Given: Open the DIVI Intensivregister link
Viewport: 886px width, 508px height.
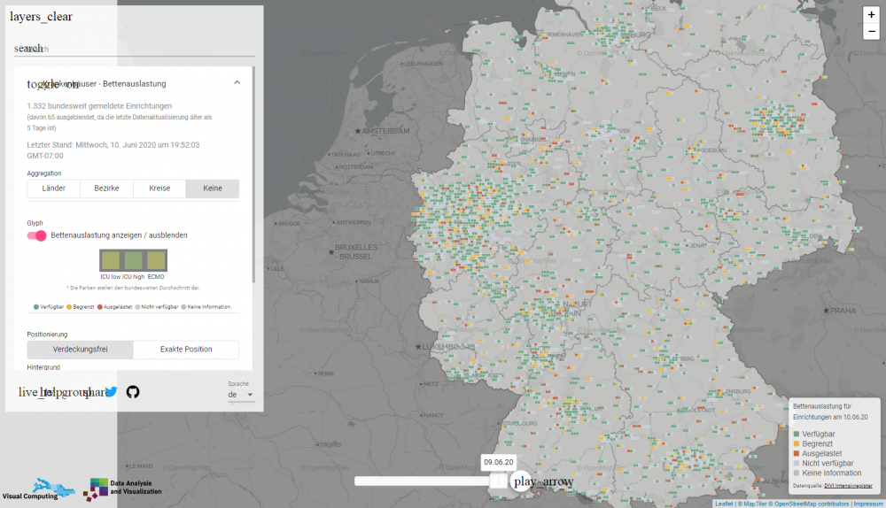Looking at the screenshot, I should pos(849,486).
